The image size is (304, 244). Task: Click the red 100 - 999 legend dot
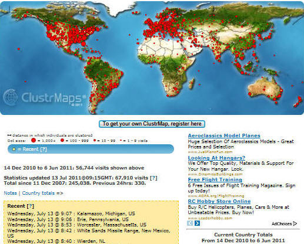[62, 140]
